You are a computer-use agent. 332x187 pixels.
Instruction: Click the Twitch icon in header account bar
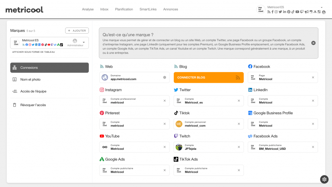click(302, 12)
